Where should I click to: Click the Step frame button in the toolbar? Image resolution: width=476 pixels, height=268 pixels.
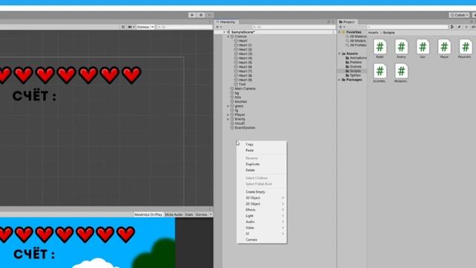click(210, 15)
